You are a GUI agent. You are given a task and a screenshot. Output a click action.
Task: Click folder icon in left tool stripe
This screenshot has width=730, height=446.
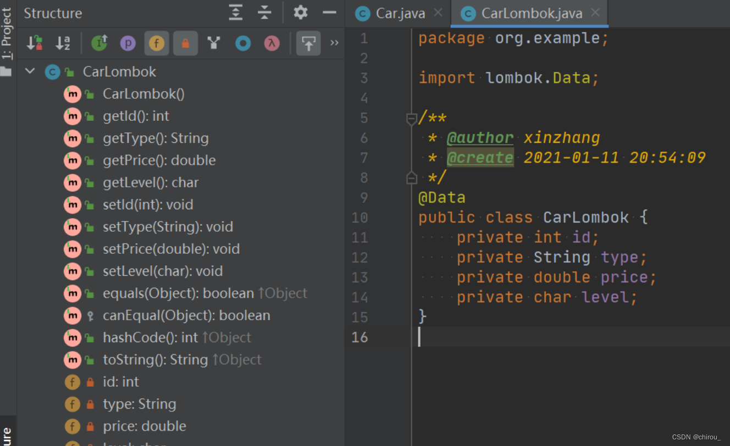(x=5, y=71)
